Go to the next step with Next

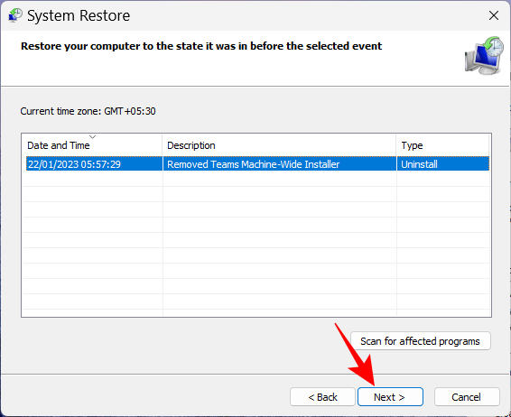coord(390,397)
